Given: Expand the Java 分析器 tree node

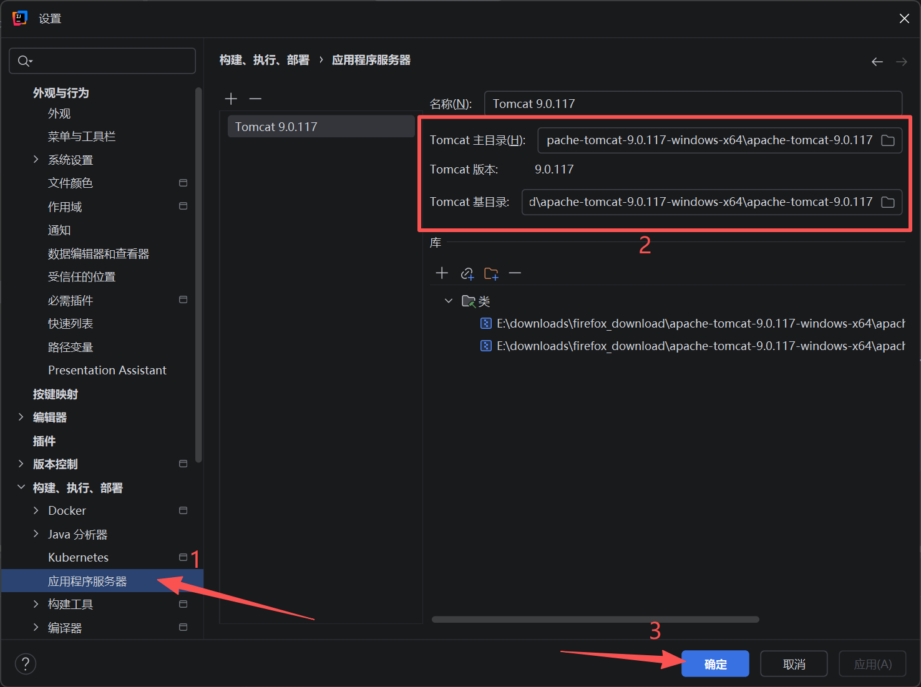Looking at the screenshot, I should pyautogui.click(x=36, y=534).
